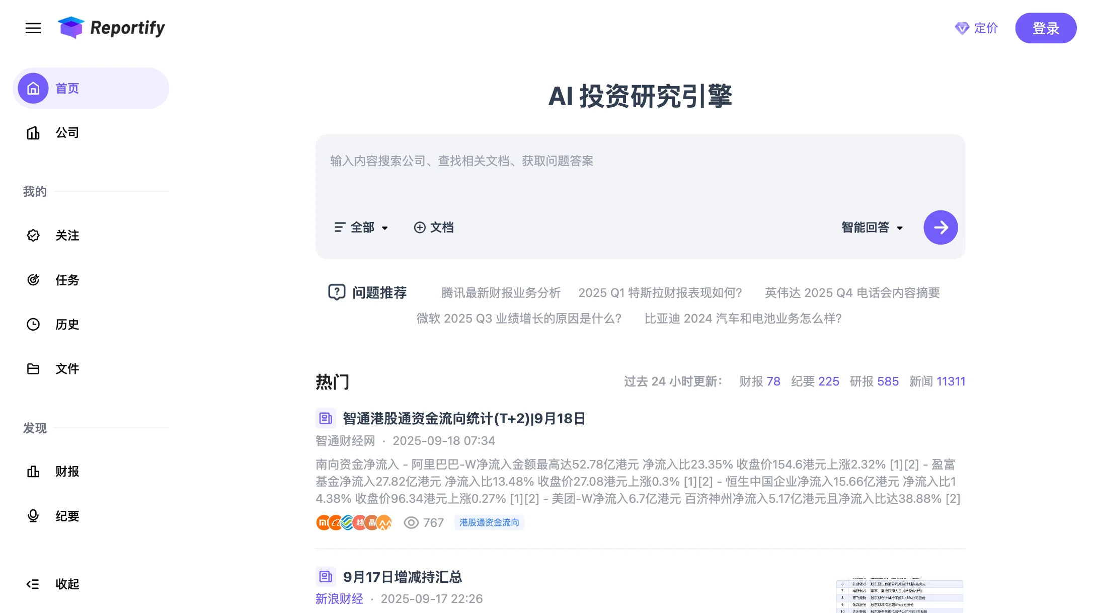Toggle the hamburger menu beside Reportify logo

tap(33, 28)
